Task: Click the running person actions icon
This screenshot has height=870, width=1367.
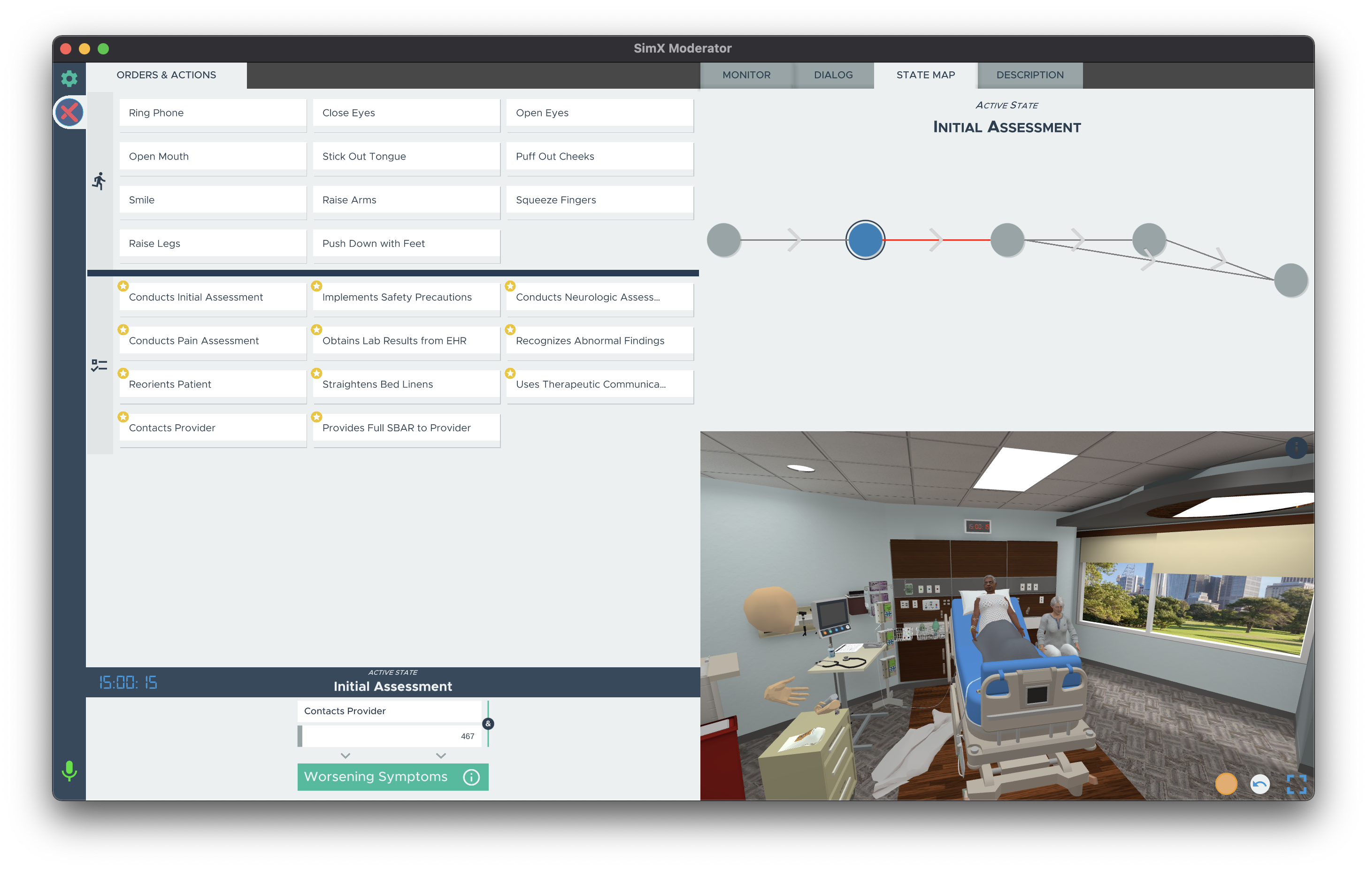Action: (100, 181)
